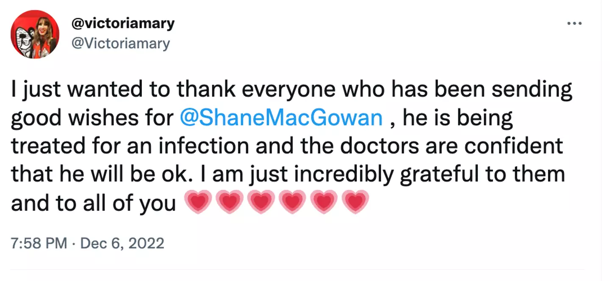This screenshot has width=610, height=281.
Task: Click the second heart emoji
Action: tap(230, 203)
